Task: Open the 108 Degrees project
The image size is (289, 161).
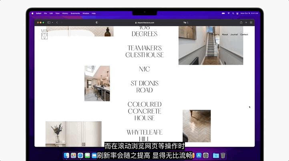Action: 144,31
